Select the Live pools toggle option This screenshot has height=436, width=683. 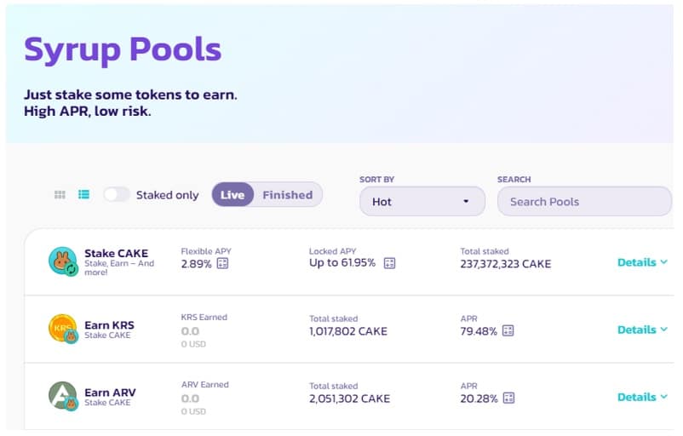tap(232, 195)
